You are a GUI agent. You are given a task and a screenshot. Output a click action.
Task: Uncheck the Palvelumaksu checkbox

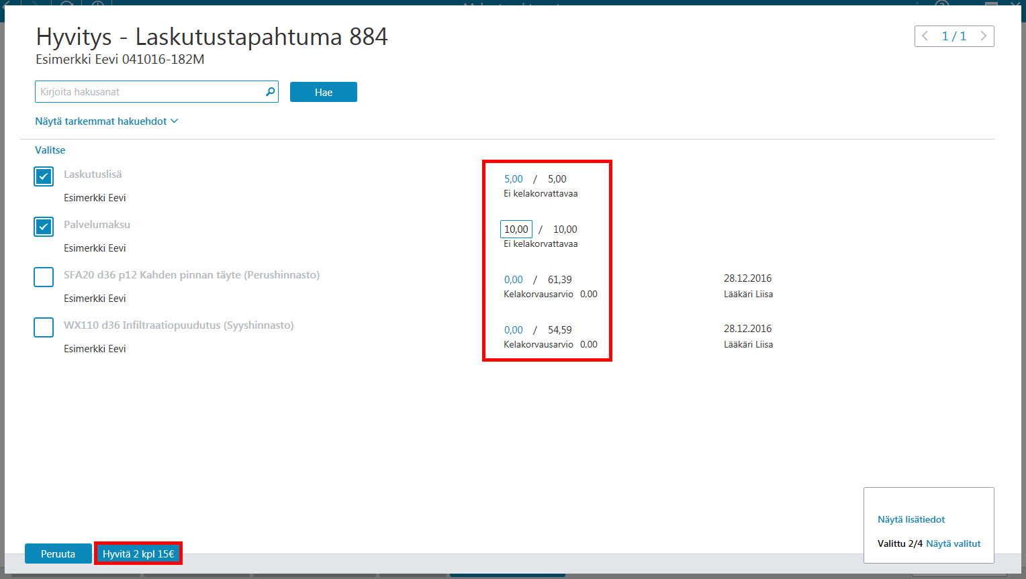[x=44, y=227]
